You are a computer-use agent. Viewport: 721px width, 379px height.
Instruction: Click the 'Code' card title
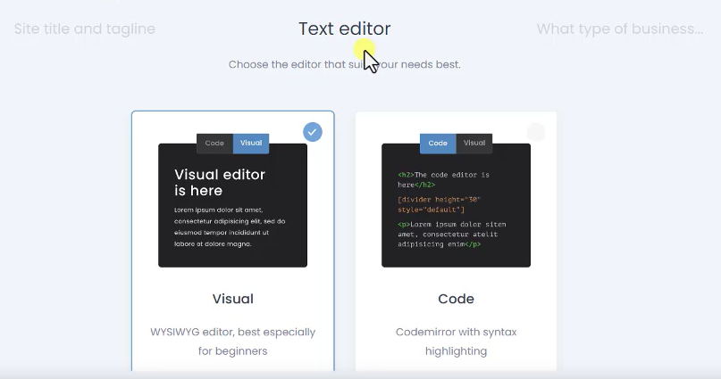pyautogui.click(x=456, y=299)
